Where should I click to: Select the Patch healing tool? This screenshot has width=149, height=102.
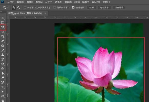(x=3, y=46)
